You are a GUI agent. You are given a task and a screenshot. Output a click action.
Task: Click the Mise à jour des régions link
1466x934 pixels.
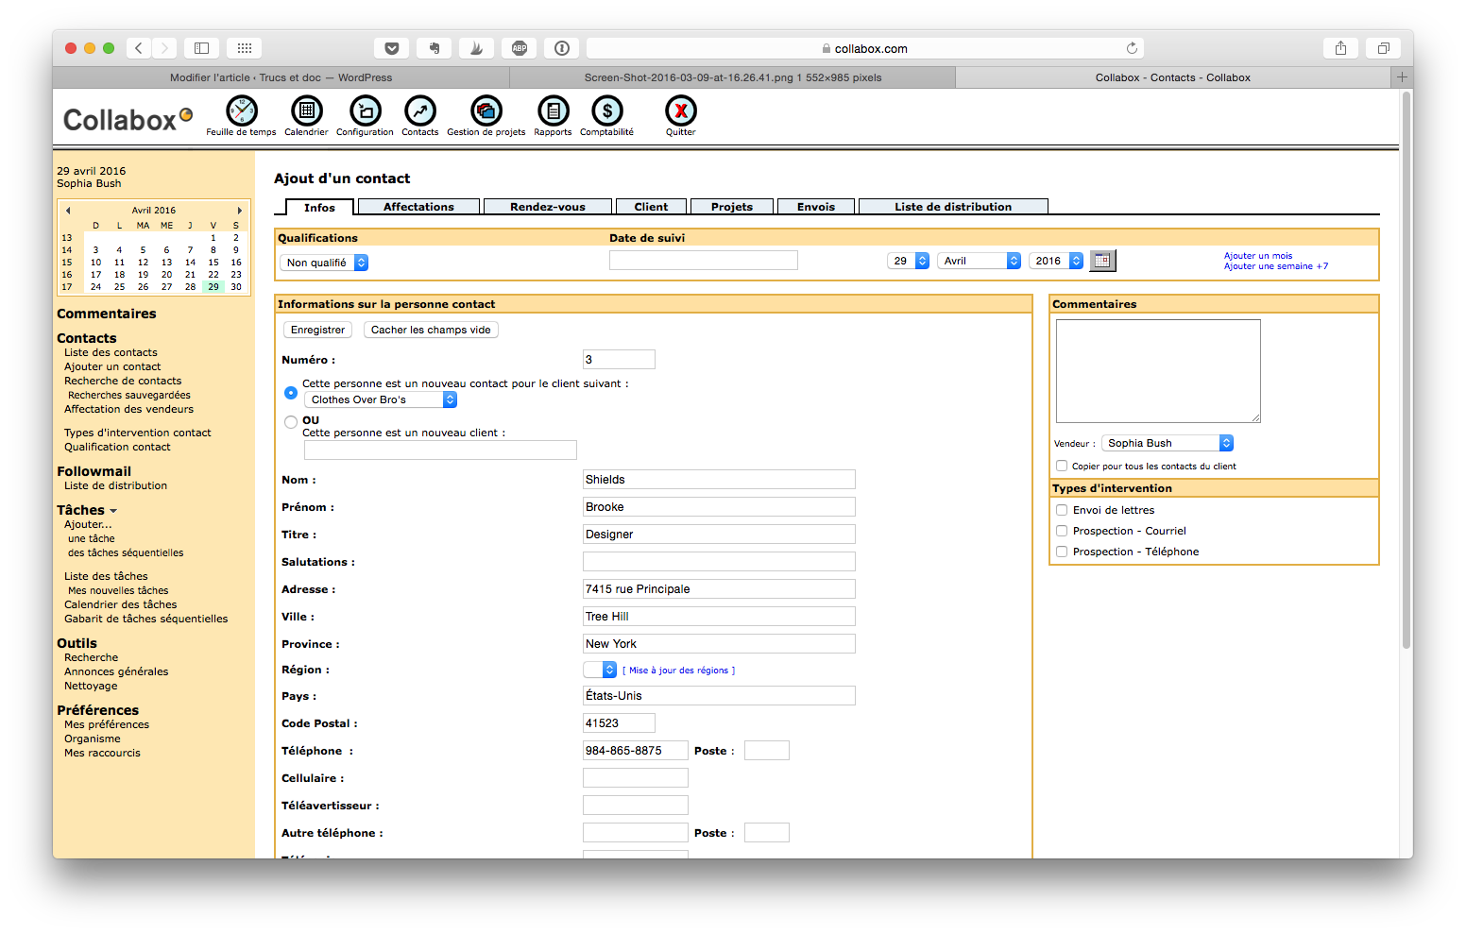pos(677,670)
